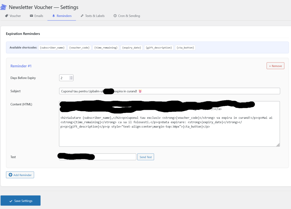
Task: Select the {voucher_code} shortcode chip
Action: click(80, 47)
